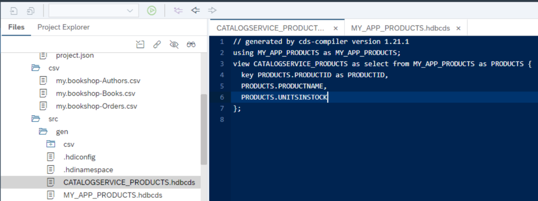Screen dimensions: 538x201
Task: Click the navigate back arrow icon
Action: [195, 10]
